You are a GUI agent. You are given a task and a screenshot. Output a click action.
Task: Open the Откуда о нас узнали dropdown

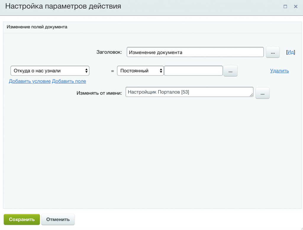(x=49, y=70)
